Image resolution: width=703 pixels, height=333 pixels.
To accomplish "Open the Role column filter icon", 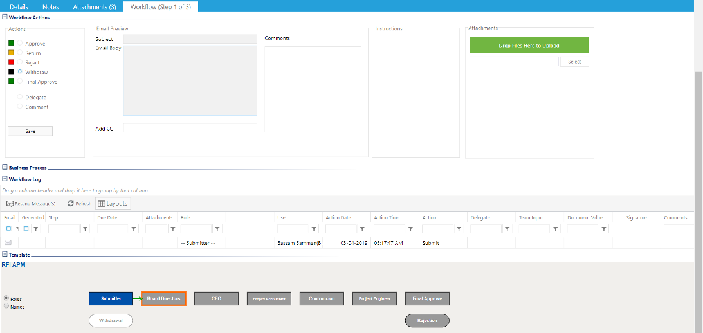I will point(217,229).
